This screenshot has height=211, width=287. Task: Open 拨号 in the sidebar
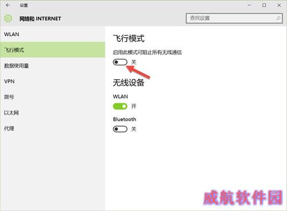click(x=53, y=97)
